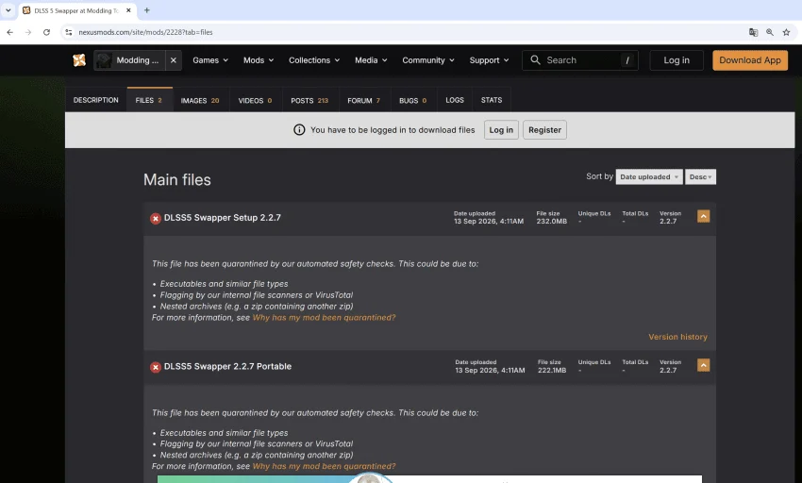The height and width of the screenshot is (483, 802).
Task: Open the Bugs tab
Action: (x=412, y=100)
